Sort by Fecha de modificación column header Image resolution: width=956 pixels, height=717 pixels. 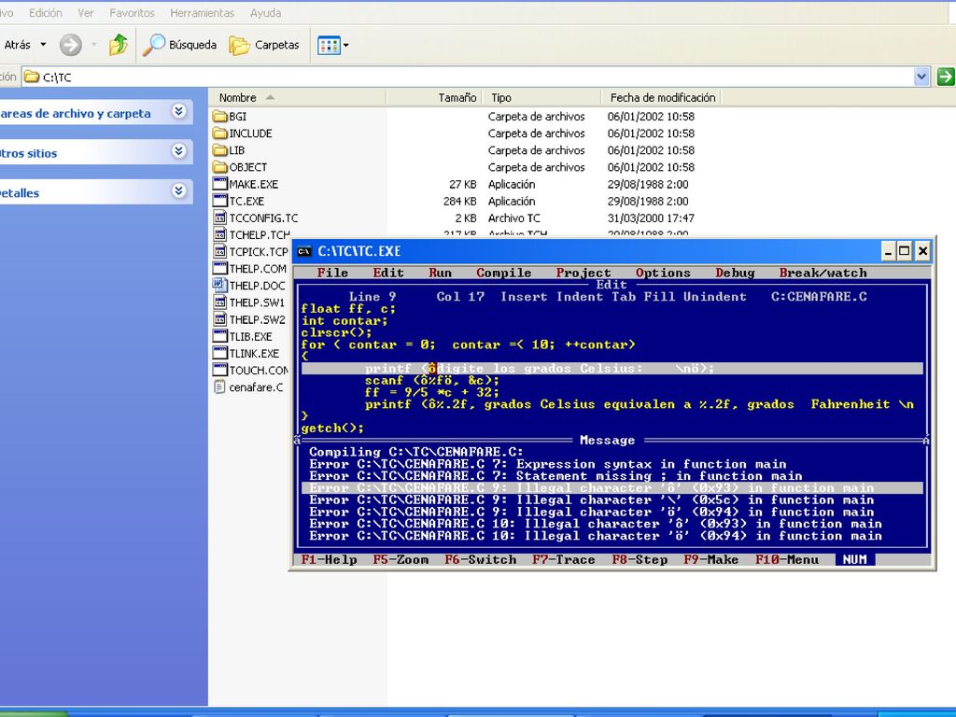[x=662, y=97]
